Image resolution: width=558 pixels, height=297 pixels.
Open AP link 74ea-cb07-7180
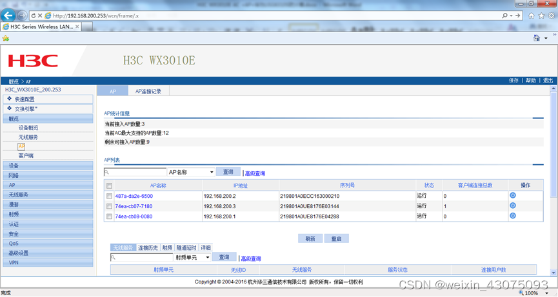point(134,206)
